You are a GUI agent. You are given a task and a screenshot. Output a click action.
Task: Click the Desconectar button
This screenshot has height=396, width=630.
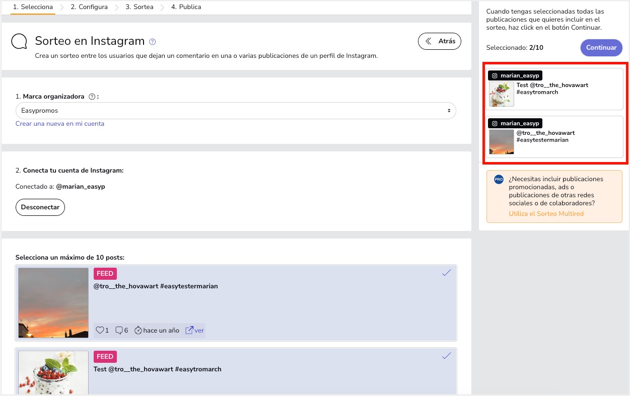coord(40,207)
